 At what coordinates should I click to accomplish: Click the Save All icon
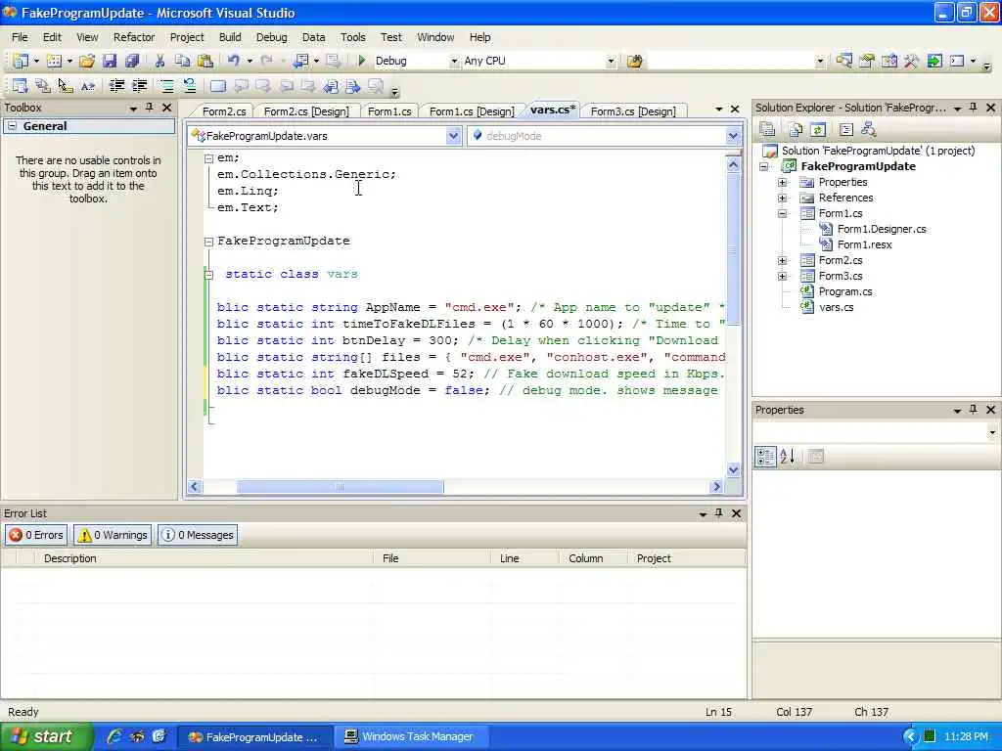click(132, 61)
